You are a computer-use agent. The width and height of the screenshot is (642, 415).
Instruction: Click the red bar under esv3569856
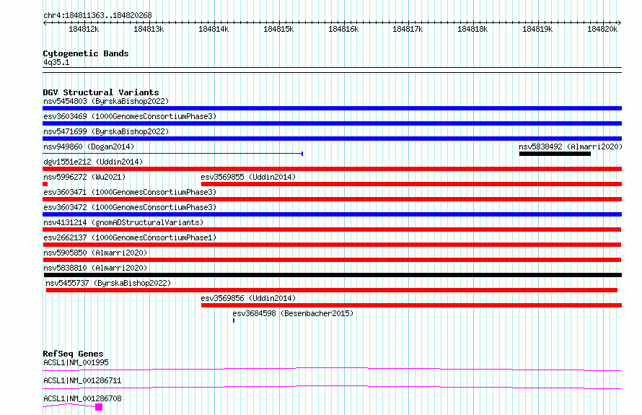pyautogui.click(x=411, y=305)
